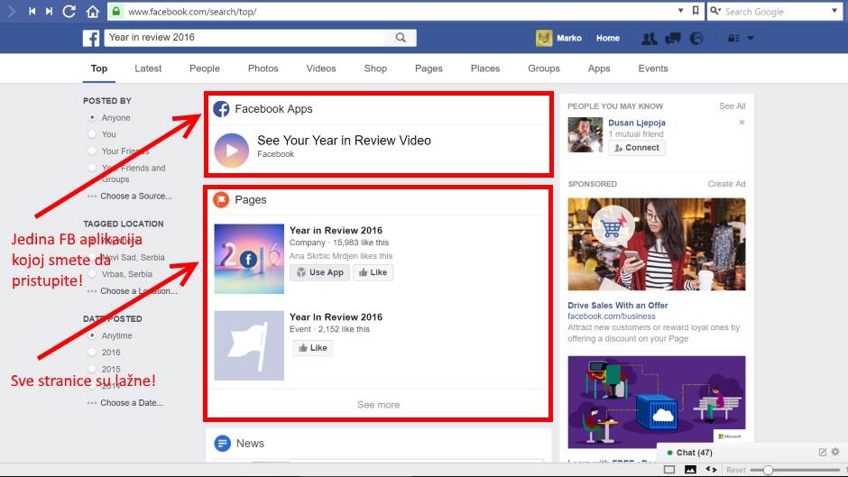Switch to the Pages tab
Screen dimensions: 848x477
click(x=429, y=69)
